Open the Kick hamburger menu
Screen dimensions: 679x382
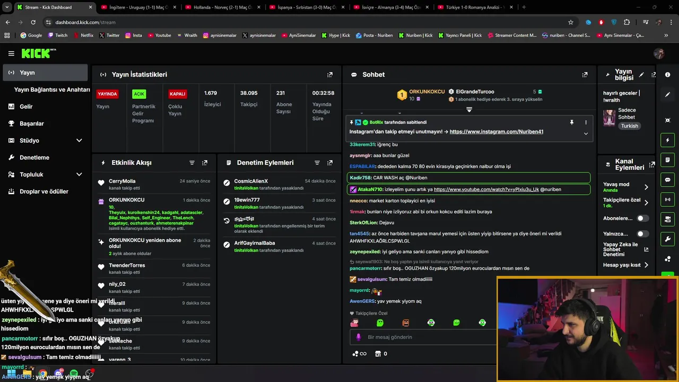[11, 54]
